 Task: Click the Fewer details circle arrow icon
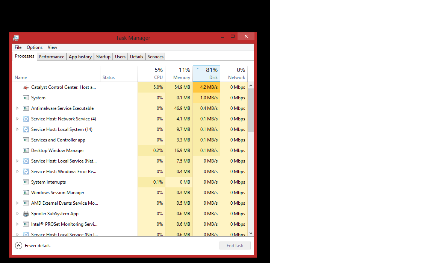(x=18, y=246)
